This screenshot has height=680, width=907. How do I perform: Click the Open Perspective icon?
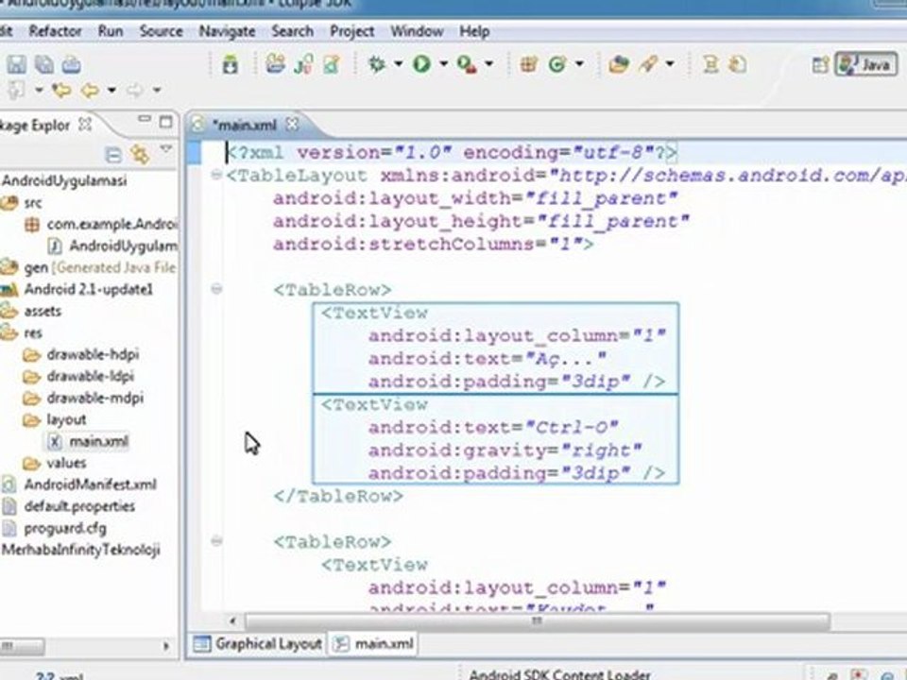[x=820, y=64]
